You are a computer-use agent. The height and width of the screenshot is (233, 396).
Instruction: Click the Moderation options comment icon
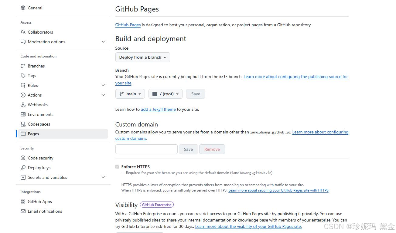click(x=23, y=42)
